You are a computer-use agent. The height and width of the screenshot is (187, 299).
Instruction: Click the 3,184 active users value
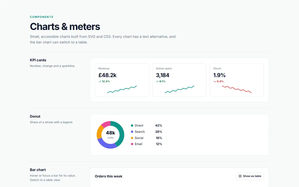pos(163,75)
